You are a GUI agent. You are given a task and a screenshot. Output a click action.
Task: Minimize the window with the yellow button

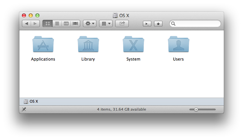[31, 15]
